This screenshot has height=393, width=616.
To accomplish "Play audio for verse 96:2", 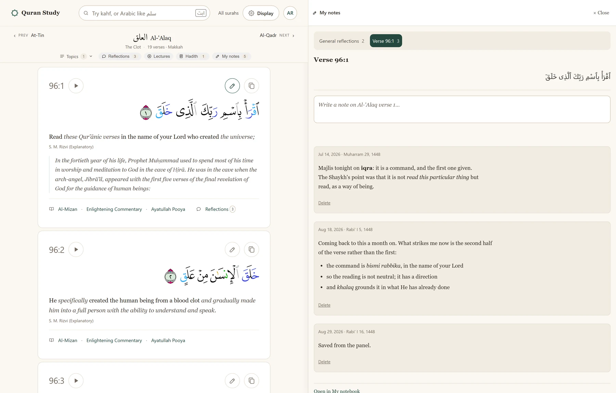I will tap(76, 249).
